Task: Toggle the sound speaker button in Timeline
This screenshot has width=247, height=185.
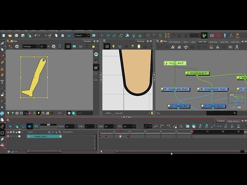Action: click(30, 126)
